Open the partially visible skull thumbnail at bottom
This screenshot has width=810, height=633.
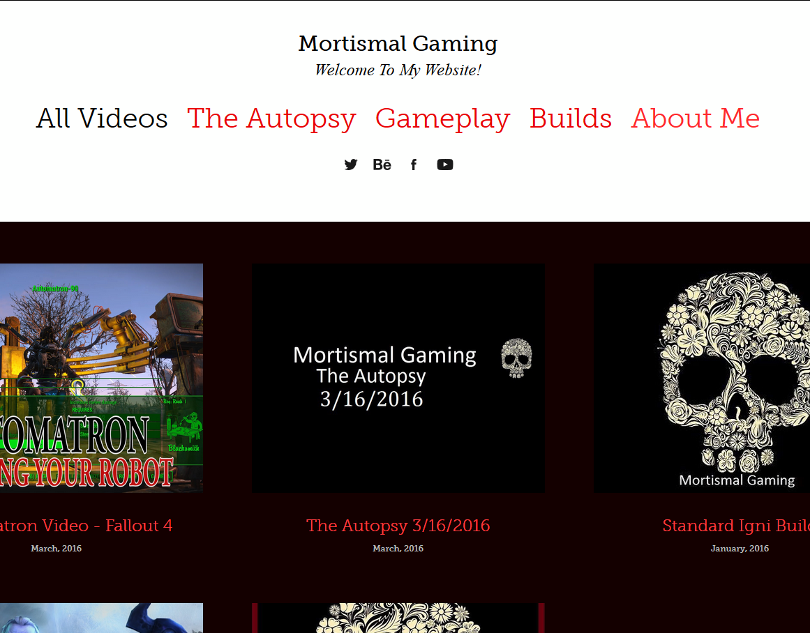(x=398, y=618)
